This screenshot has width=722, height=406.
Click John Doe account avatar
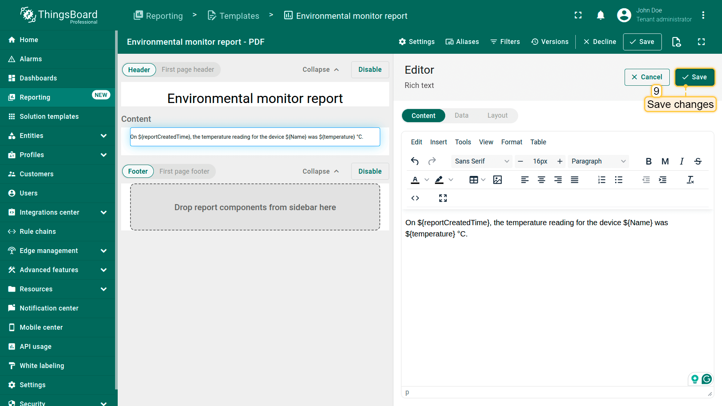pos(624,15)
